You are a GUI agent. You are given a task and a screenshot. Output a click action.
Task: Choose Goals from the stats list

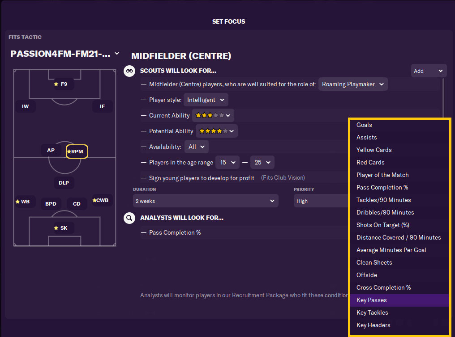point(399,125)
